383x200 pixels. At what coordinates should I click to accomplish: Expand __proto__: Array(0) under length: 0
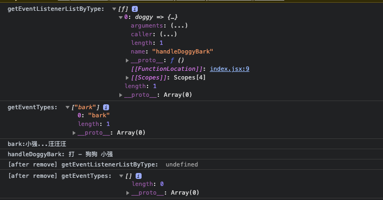click(x=127, y=193)
